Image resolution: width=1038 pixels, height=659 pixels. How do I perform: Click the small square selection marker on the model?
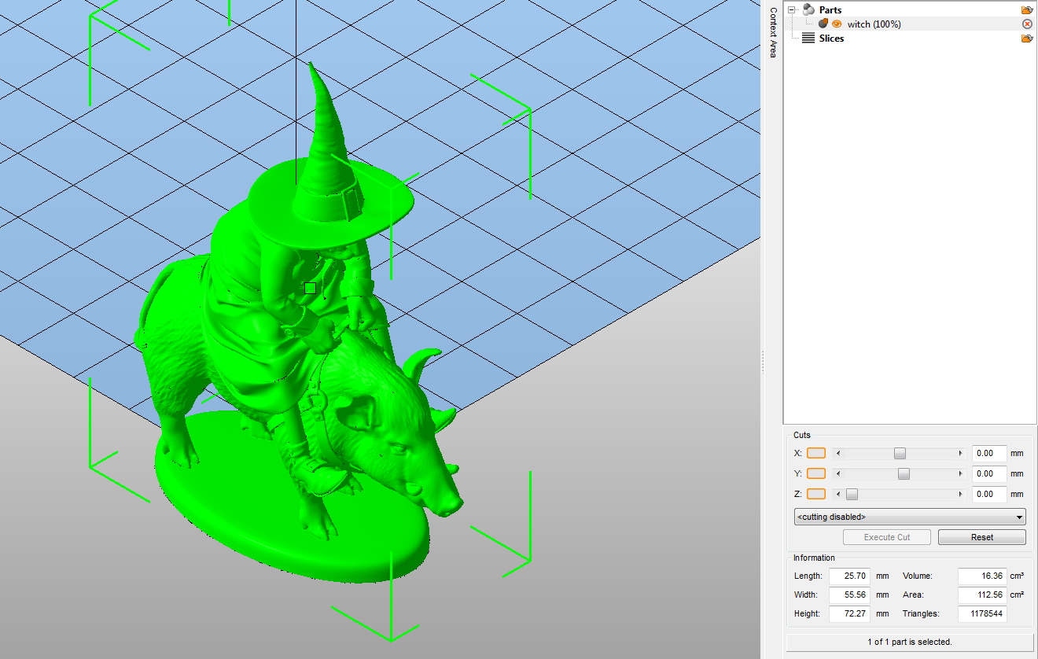tap(310, 289)
